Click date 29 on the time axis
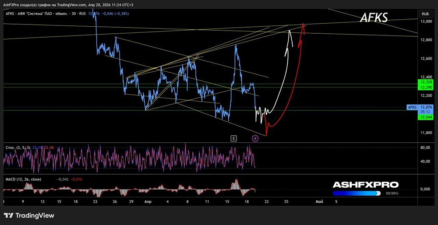Image resolution: width=438 pixels, height=225 pixels. pos(131,201)
